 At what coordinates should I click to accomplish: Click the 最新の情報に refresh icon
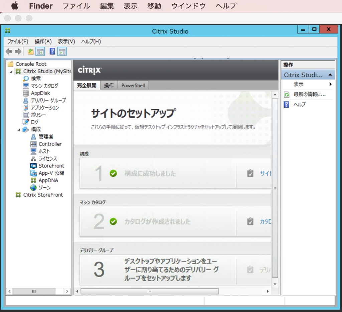(287, 95)
